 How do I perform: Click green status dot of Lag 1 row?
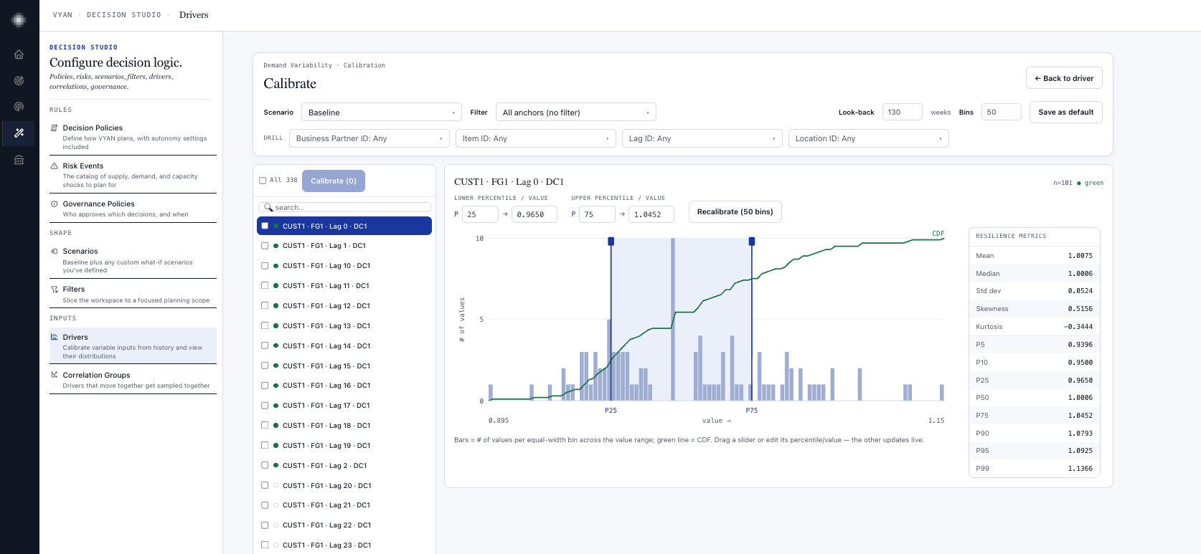click(276, 246)
